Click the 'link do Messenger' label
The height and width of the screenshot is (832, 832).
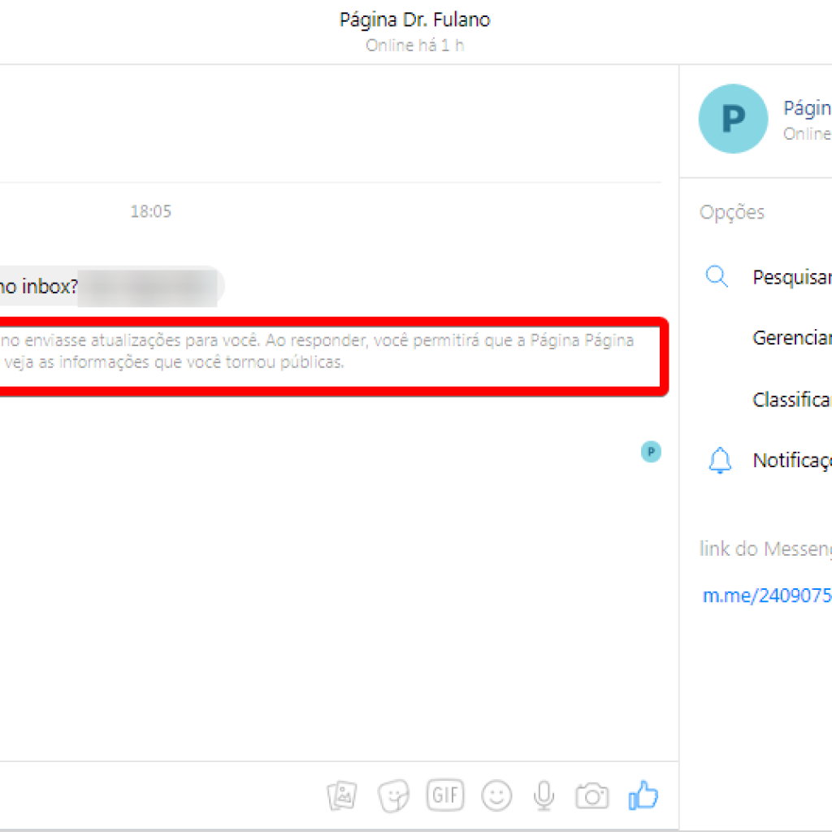765,548
